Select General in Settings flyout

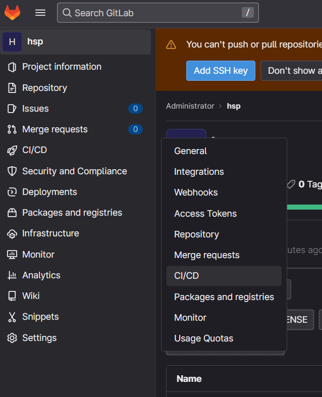224,151
